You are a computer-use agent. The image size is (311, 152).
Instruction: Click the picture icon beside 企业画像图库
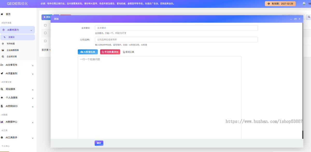[3, 50]
